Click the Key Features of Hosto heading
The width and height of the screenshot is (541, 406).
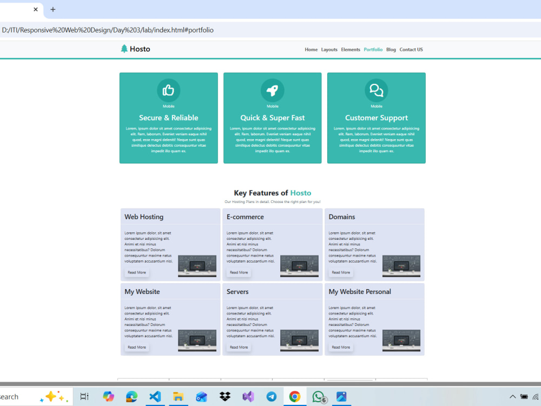click(272, 193)
